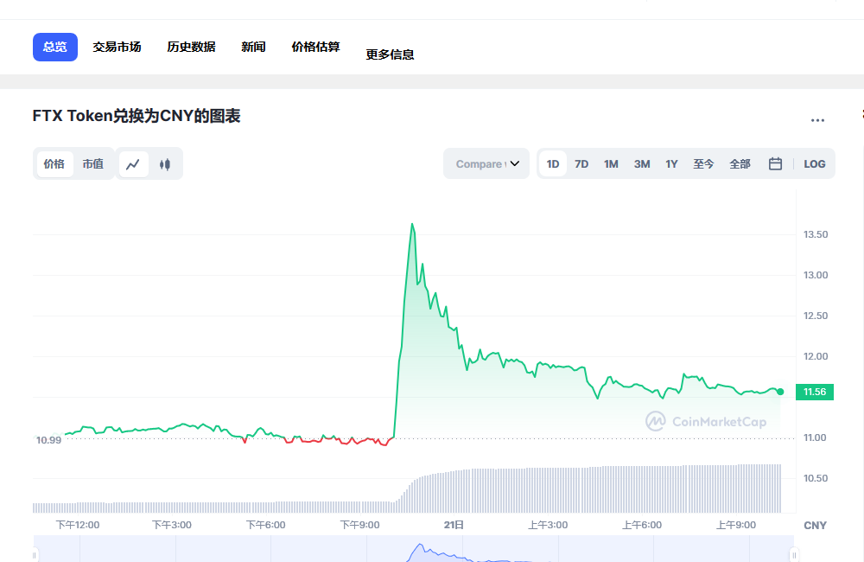Switch to candlestick chart view
Screen dimensions: 864x562
[165, 163]
